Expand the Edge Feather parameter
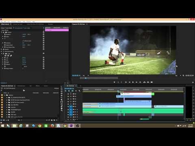 pos(3,69)
